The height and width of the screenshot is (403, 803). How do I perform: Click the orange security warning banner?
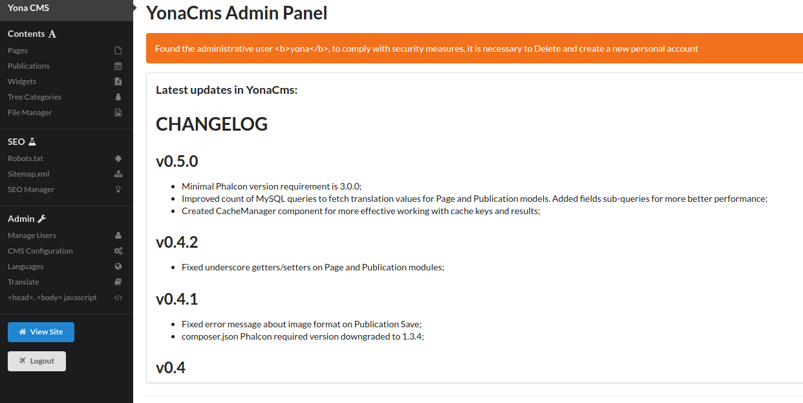tap(474, 49)
